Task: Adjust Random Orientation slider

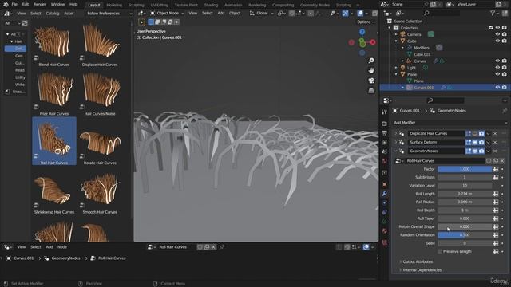Action: tap(465, 235)
